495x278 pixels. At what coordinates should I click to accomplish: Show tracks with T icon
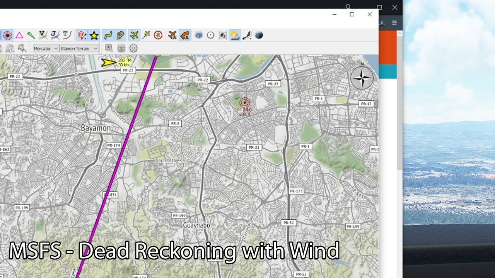click(x=67, y=36)
